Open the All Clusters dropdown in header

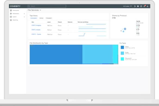(127, 6)
